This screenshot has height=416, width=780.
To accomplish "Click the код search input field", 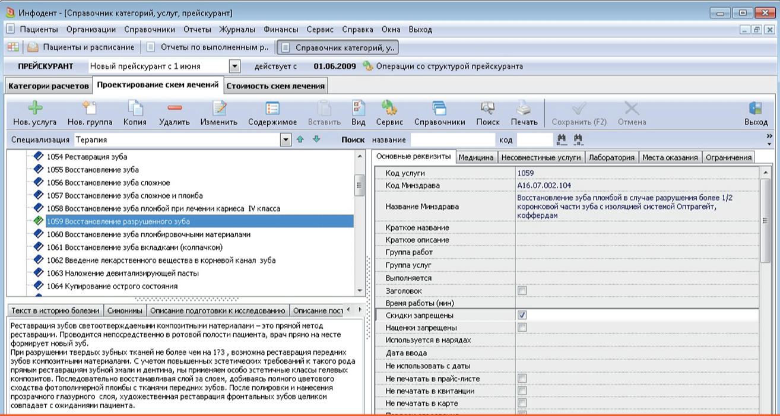I will tap(535, 139).
